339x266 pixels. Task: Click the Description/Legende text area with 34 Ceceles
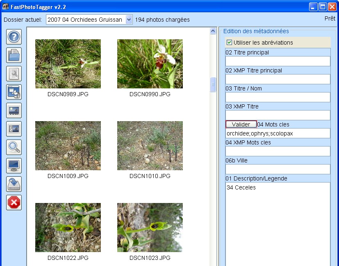278,224
